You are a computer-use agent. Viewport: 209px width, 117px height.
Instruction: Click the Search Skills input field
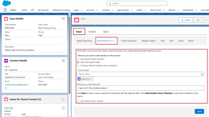140,74
